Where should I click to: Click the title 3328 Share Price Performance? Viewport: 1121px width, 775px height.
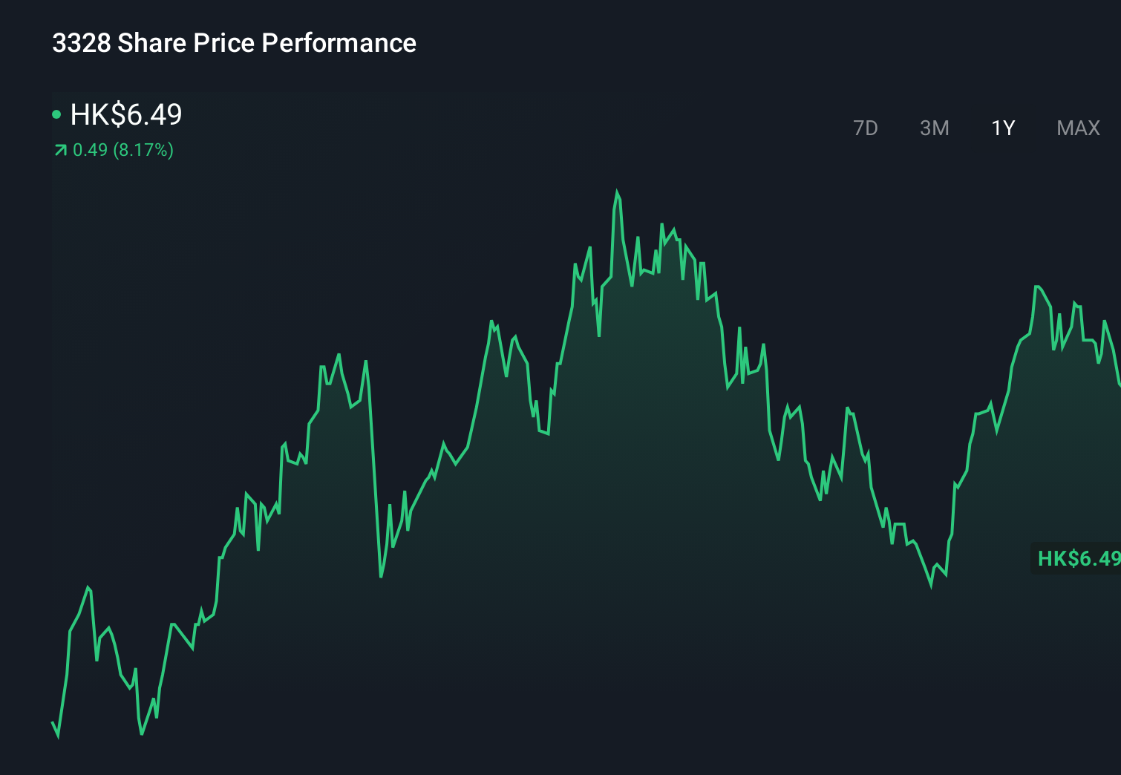(x=234, y=43)
